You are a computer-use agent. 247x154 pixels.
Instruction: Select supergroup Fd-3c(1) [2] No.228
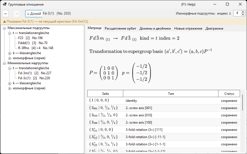tap(34, 78)
